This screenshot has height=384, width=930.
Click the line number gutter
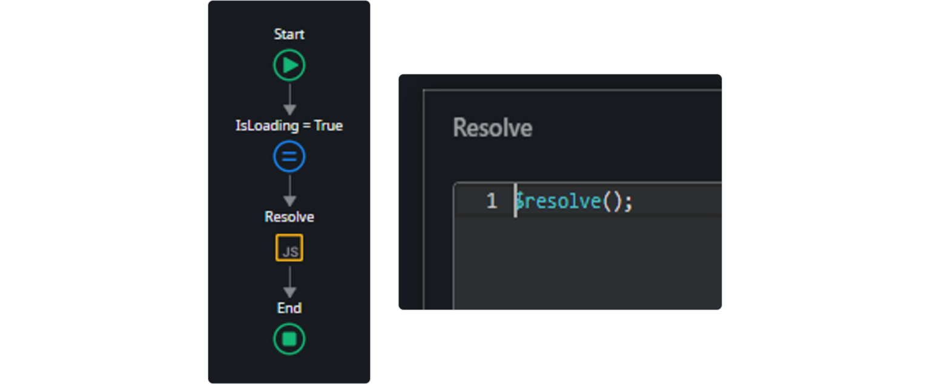(x=490, y=201)
